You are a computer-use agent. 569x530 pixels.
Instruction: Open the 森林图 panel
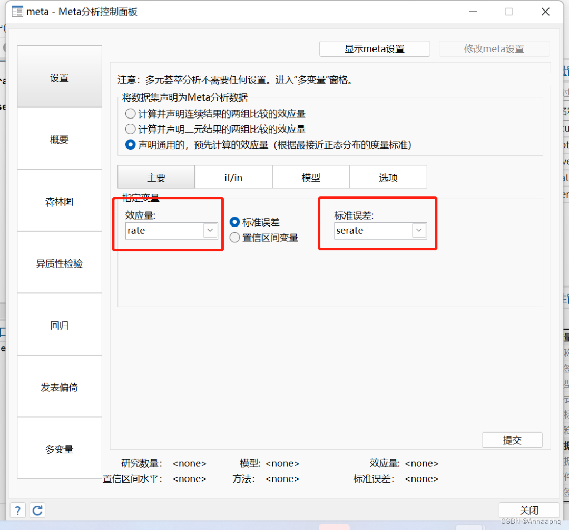(x=59, y=201)
